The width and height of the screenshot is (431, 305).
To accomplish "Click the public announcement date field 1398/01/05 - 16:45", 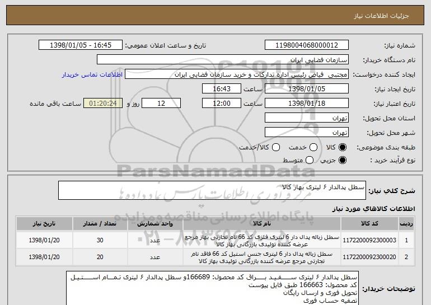I will point(81,45).
